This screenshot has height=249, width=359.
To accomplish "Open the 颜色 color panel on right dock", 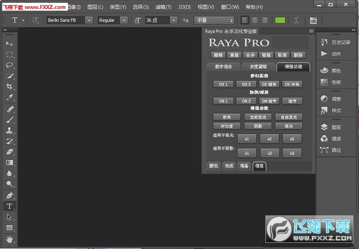I will coord(330,71).
